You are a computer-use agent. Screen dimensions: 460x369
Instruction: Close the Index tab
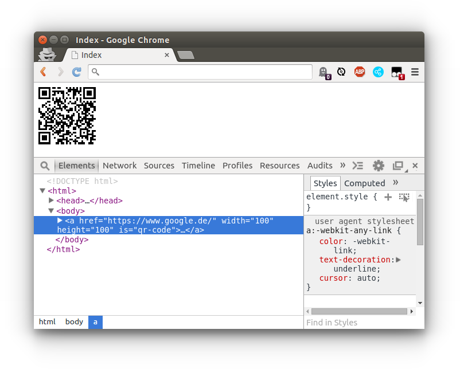(167, 55)
